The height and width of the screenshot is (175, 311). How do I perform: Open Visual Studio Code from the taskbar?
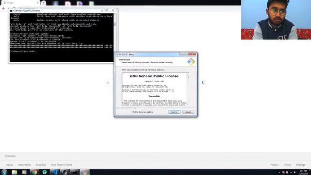(54, 172)
